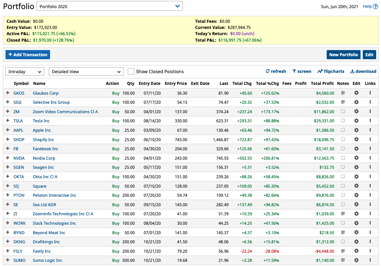Viewport: 381px width, 267px height.
Task: Sort by Total Profit column header
Action: click(322, 83)
